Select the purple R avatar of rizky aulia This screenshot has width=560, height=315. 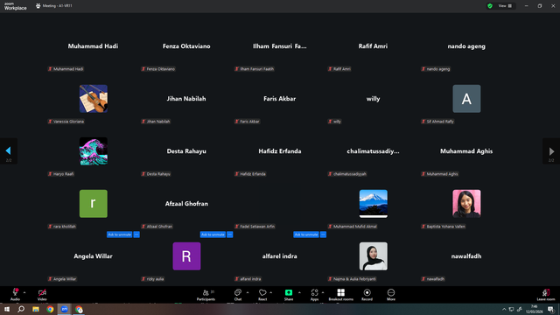[x=186, y=256]
